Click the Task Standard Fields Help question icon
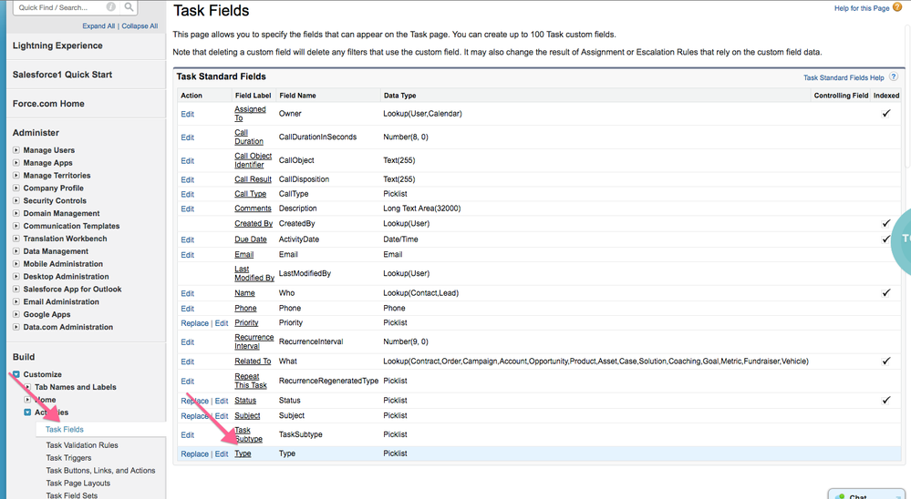Image resolution: width=911 pixels, height=499 pixels. point(894,77)
